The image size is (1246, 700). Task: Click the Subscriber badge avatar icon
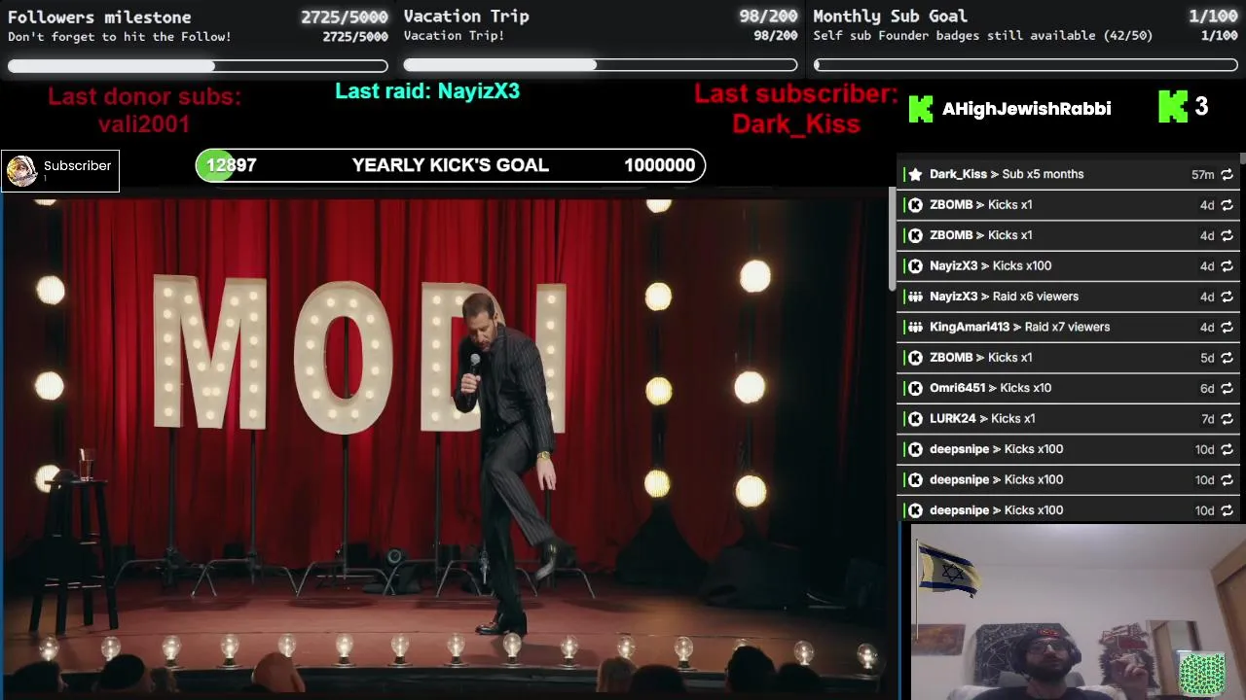click(x=21, y=170)
